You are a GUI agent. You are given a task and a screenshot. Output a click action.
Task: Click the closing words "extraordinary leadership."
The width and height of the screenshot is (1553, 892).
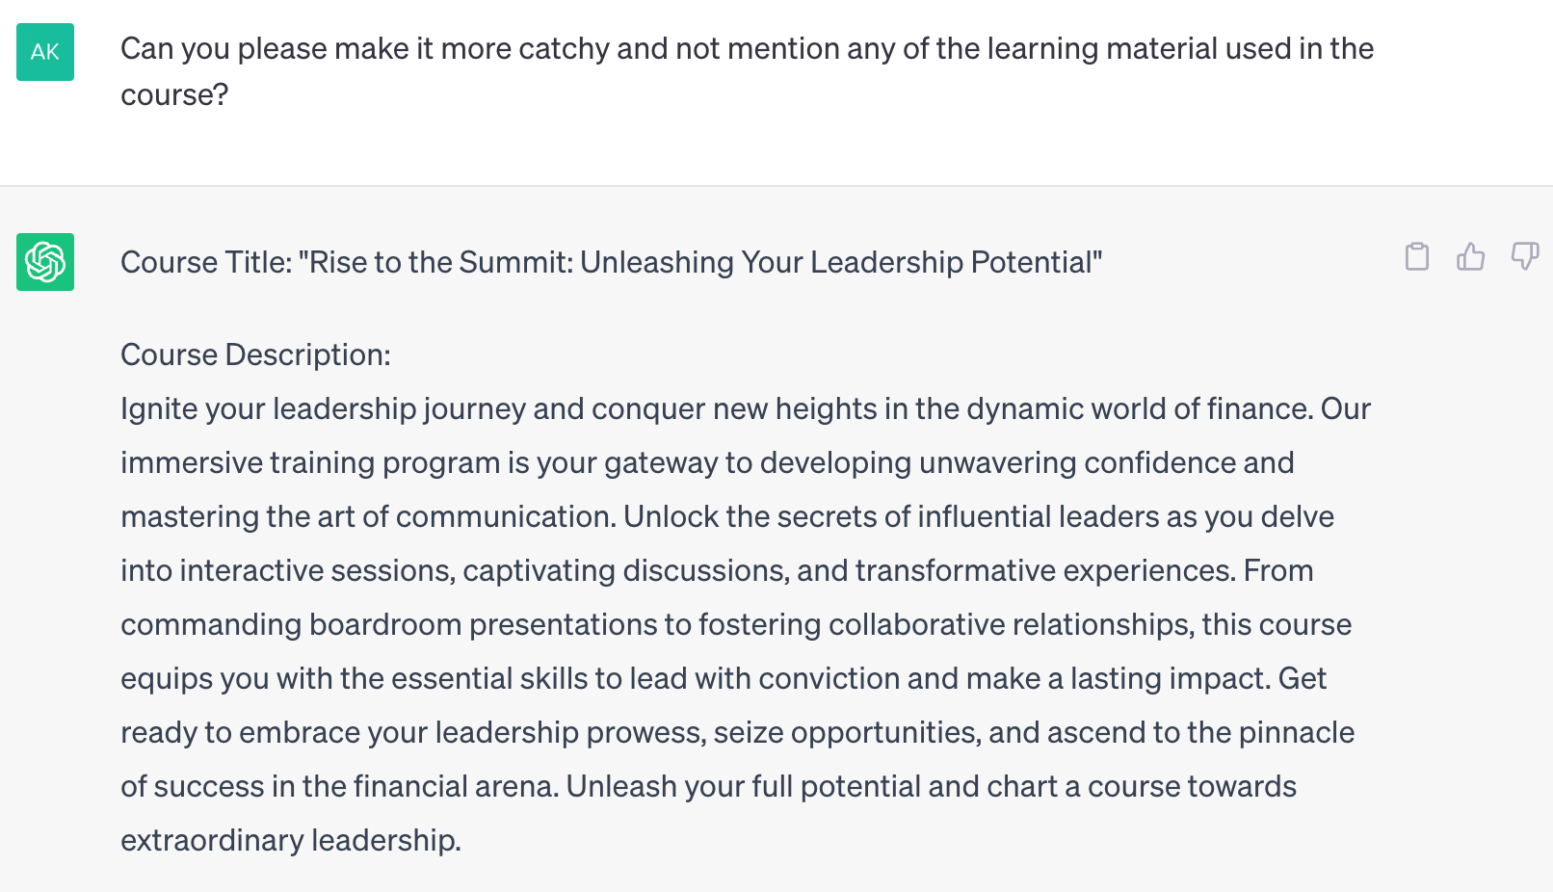pyautogui.click(x=291, y=841)
